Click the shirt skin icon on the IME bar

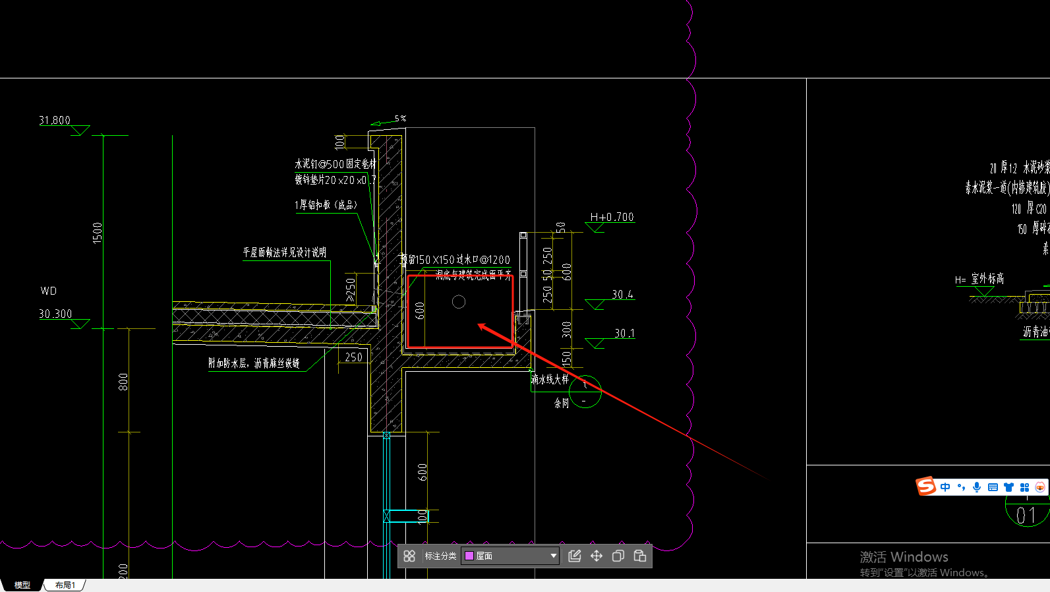[x=1008, y=487]
